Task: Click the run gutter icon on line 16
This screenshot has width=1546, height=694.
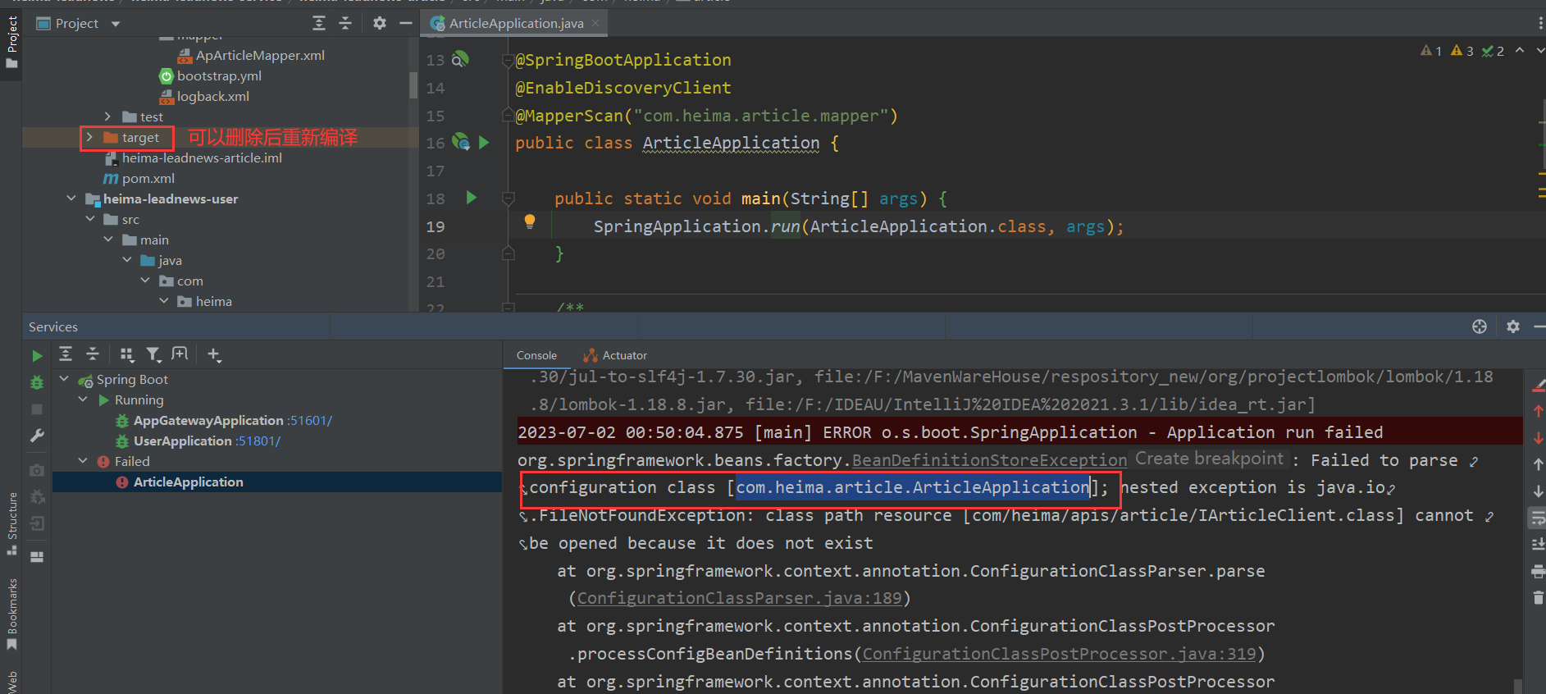Action: pos(484,143)
